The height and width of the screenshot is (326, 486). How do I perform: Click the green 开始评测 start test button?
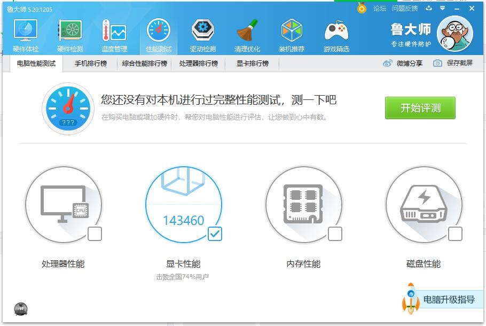tap(420, 107)
